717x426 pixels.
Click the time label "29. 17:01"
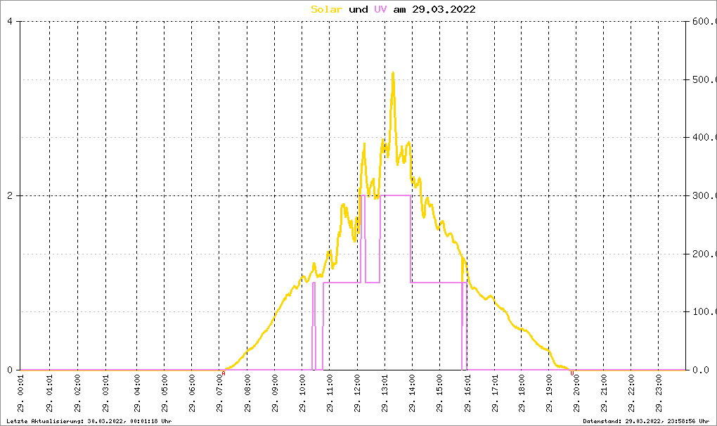coord(495,394)
